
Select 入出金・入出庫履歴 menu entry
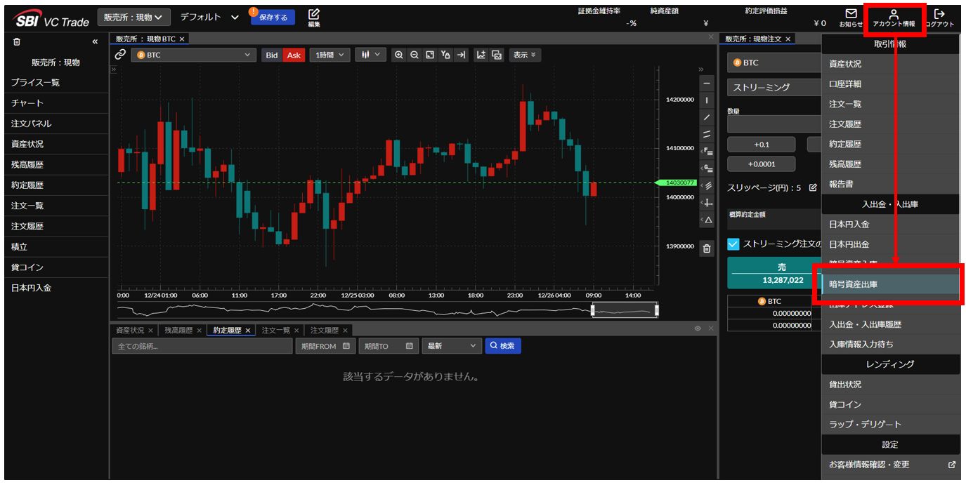(x=890, y=324)
